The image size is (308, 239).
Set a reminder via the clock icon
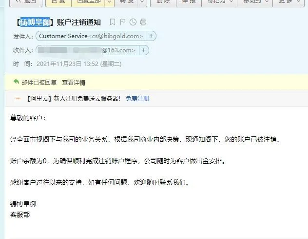[x=133, y=22]
